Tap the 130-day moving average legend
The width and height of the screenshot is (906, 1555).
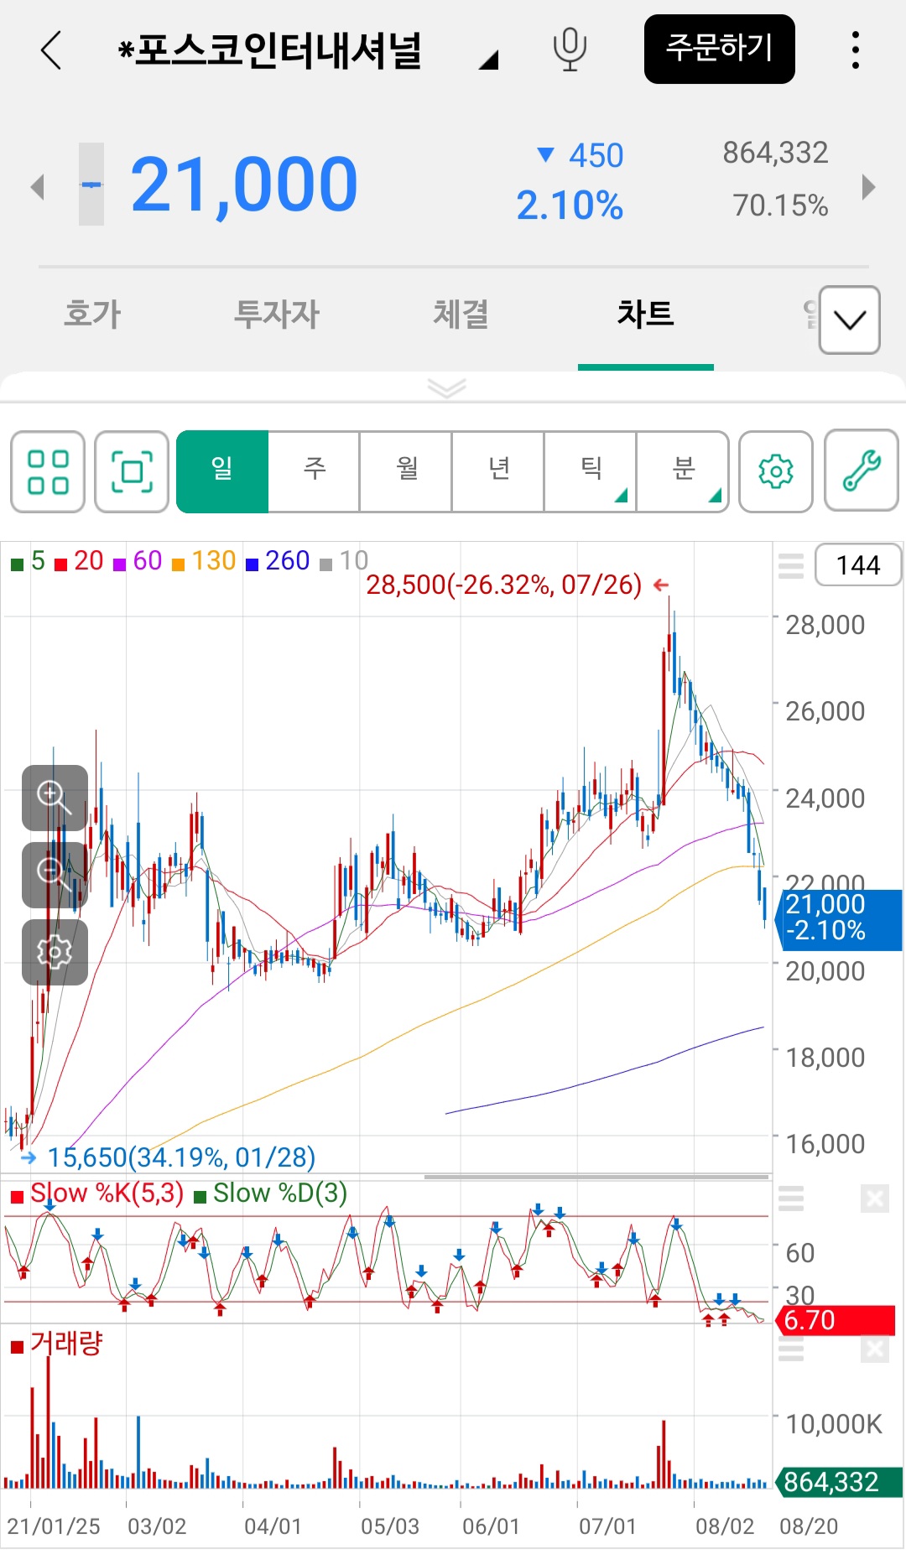point(204,560)
